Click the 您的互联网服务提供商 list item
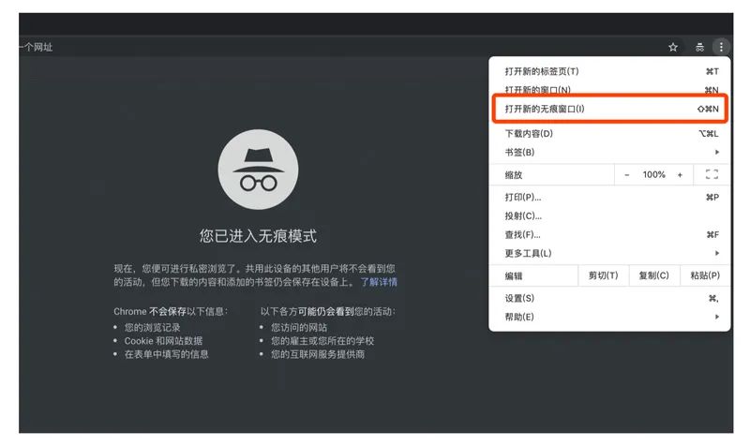The image size is (750, 445). [318, 354]
